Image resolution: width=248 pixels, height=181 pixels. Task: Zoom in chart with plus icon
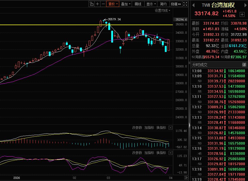(x=97, y=4)
